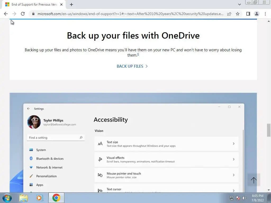Select the End of Support tab
Screen dimensions: 271x203
coord(34,4)
